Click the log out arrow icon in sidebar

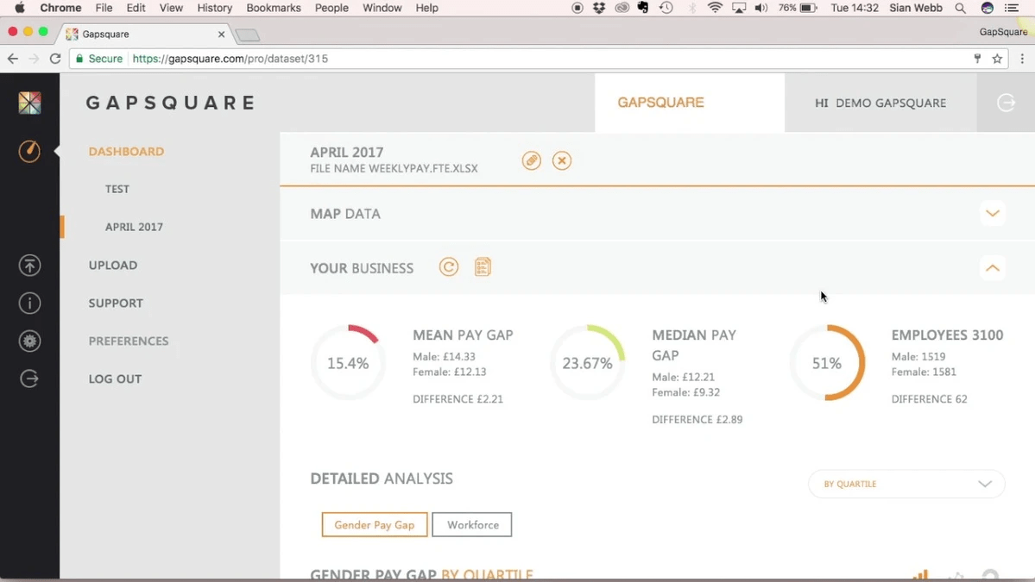coord(29,379)
